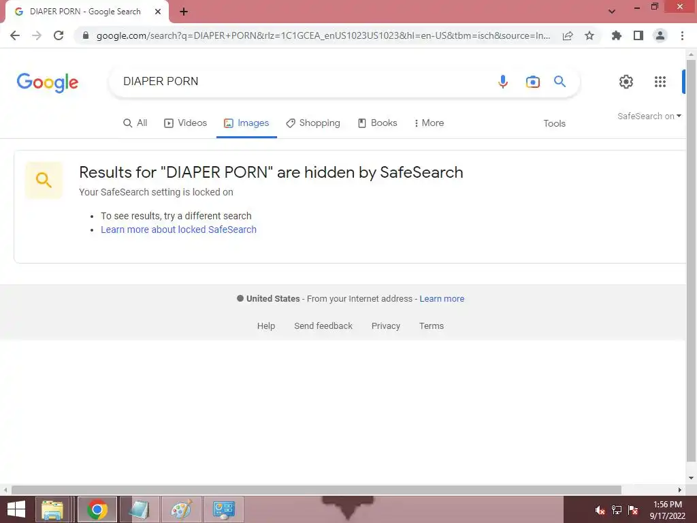Close the Google Search tab

158,12
